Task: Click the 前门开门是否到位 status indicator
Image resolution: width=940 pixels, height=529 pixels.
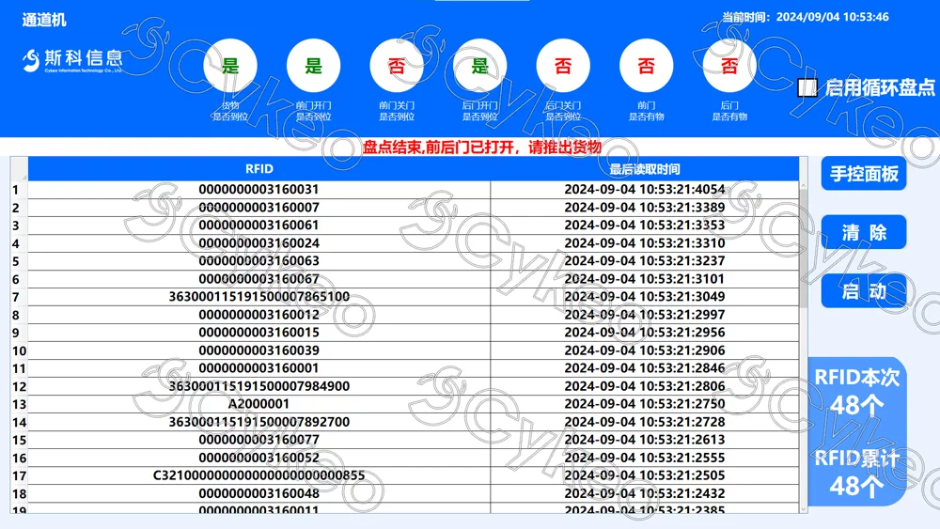Action: pos(313,66)
